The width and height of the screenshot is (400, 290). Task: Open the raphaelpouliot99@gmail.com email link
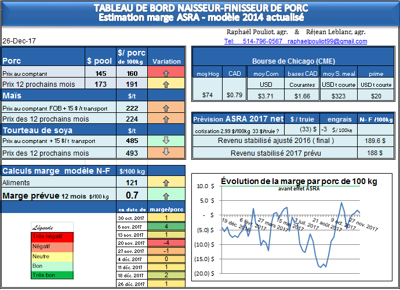(327, 42)
